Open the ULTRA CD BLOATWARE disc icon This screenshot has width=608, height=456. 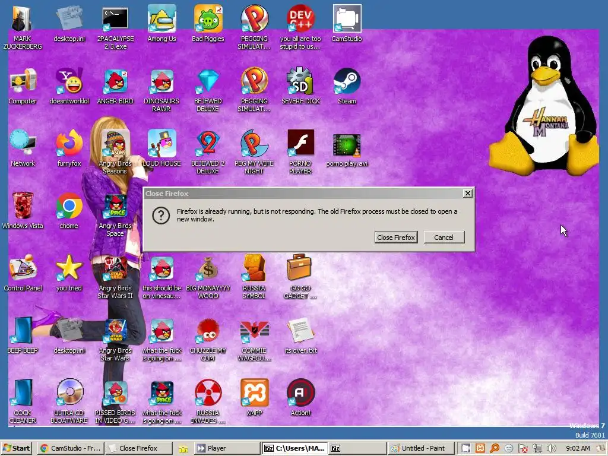pyautogui.click(x=69, y=402)
